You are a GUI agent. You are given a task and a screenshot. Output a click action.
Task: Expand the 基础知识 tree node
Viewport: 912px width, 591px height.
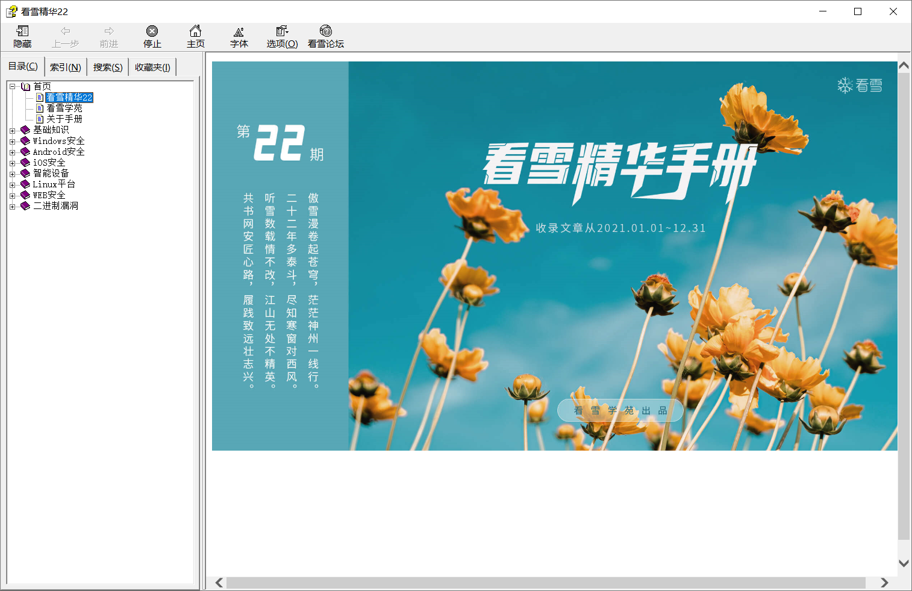tap(12, 131)
